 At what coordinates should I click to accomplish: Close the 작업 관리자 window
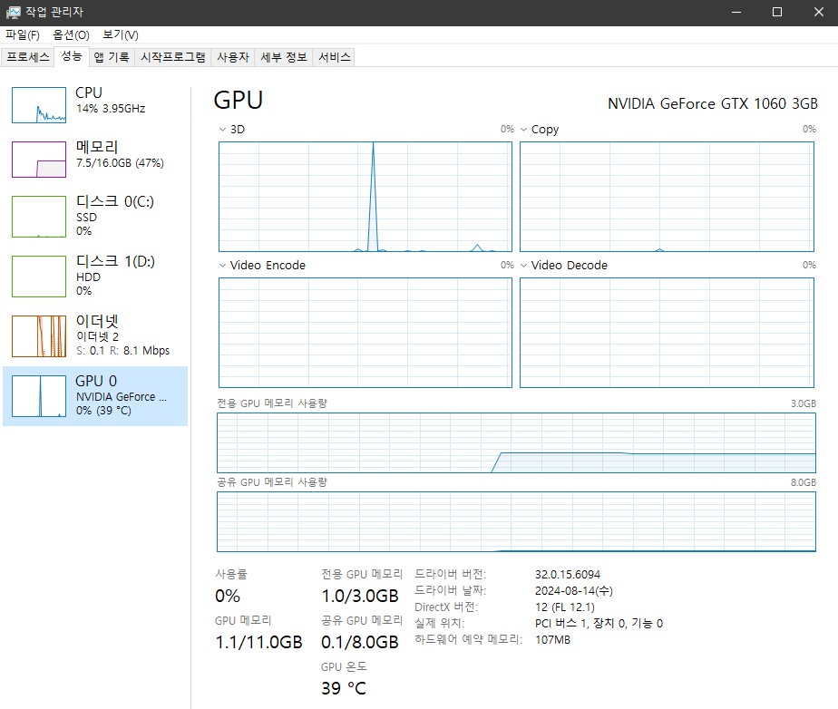(x=818, y=12)
